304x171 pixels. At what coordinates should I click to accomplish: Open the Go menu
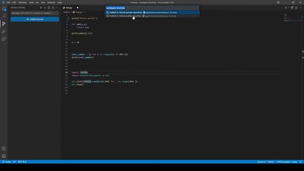pos(38,2)
